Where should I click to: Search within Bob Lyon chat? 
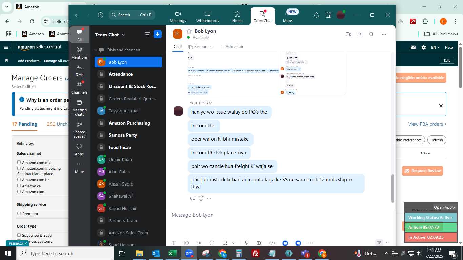coord(371,34)
